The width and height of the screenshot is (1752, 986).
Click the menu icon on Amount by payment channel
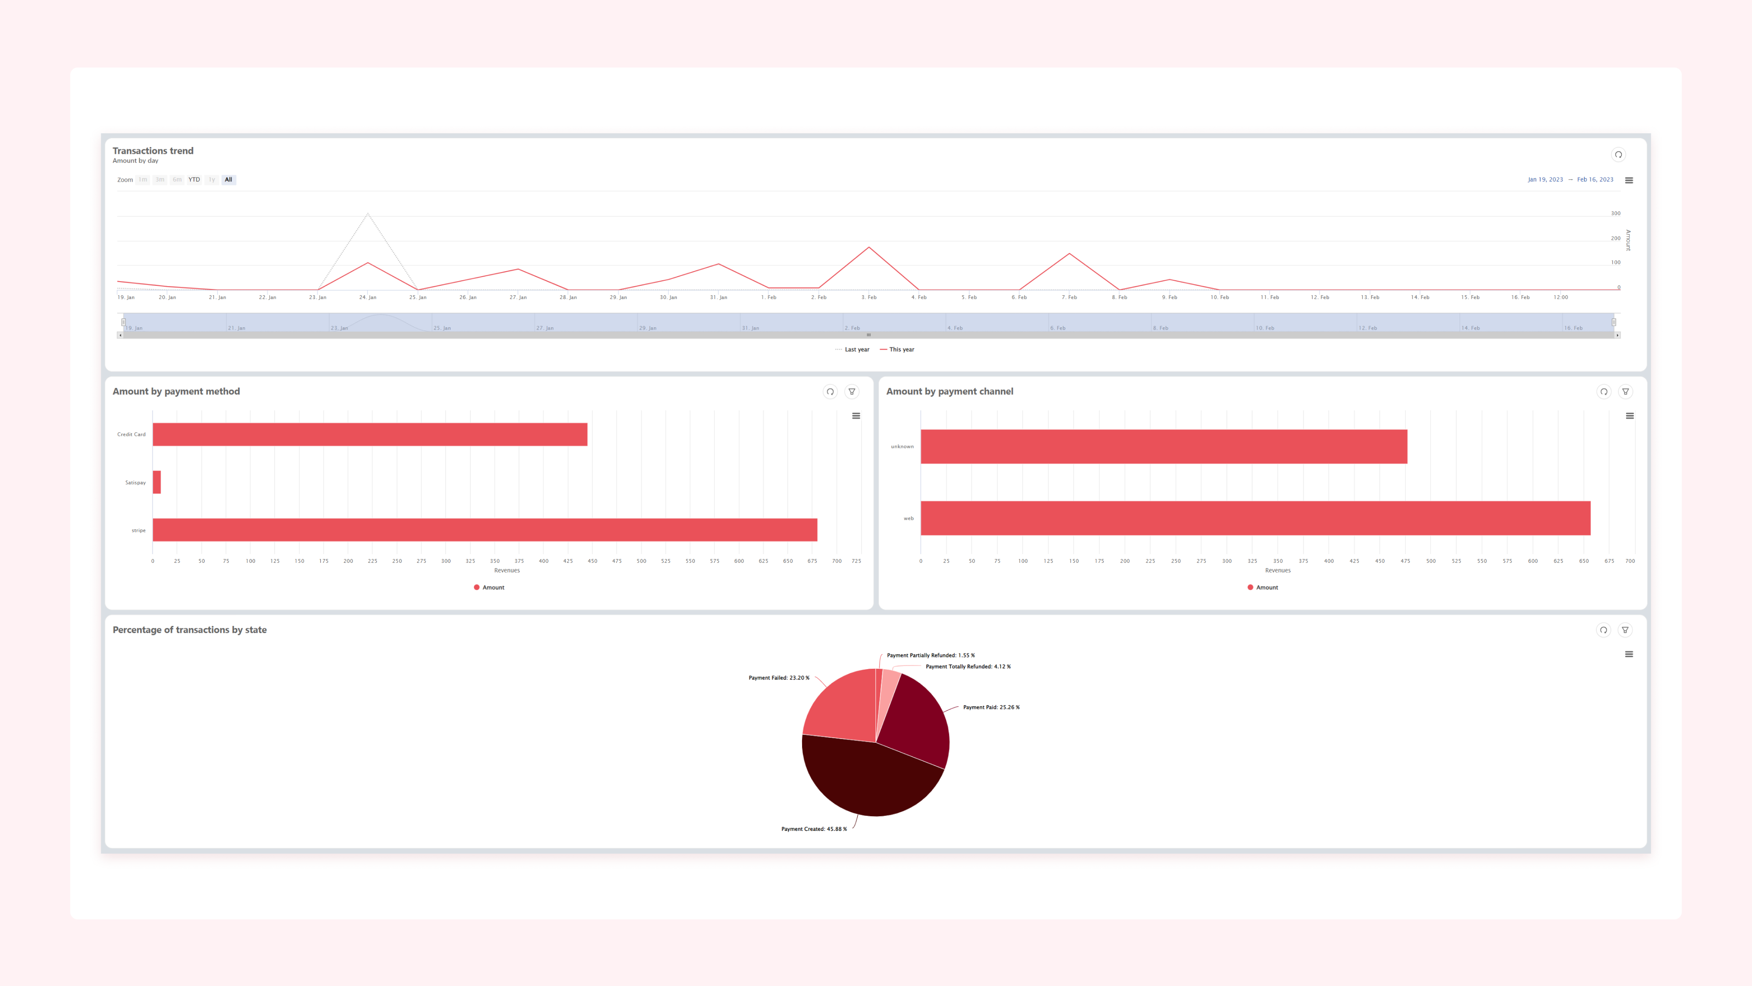1629,415
